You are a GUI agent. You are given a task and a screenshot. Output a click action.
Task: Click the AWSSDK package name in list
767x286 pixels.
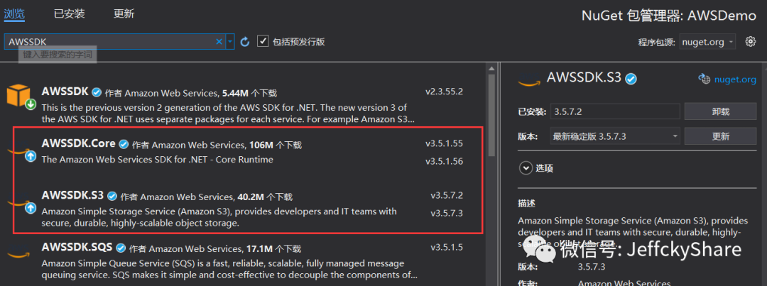tap(65, 92)
